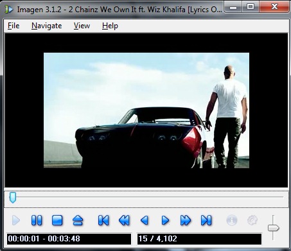Click the Imagen app icon in title bar
This screenshot has height=251, width=291.
[9, 10]
